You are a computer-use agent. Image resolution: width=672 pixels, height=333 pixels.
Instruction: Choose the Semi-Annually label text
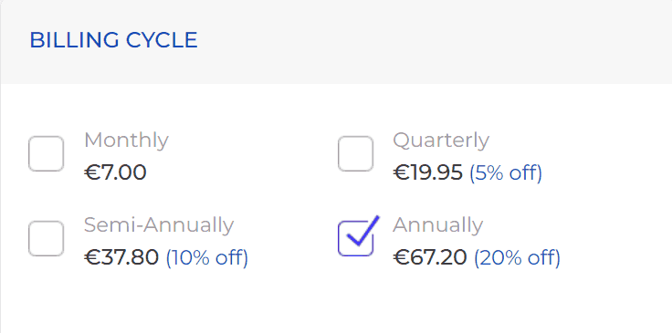(x=159, y=225)
